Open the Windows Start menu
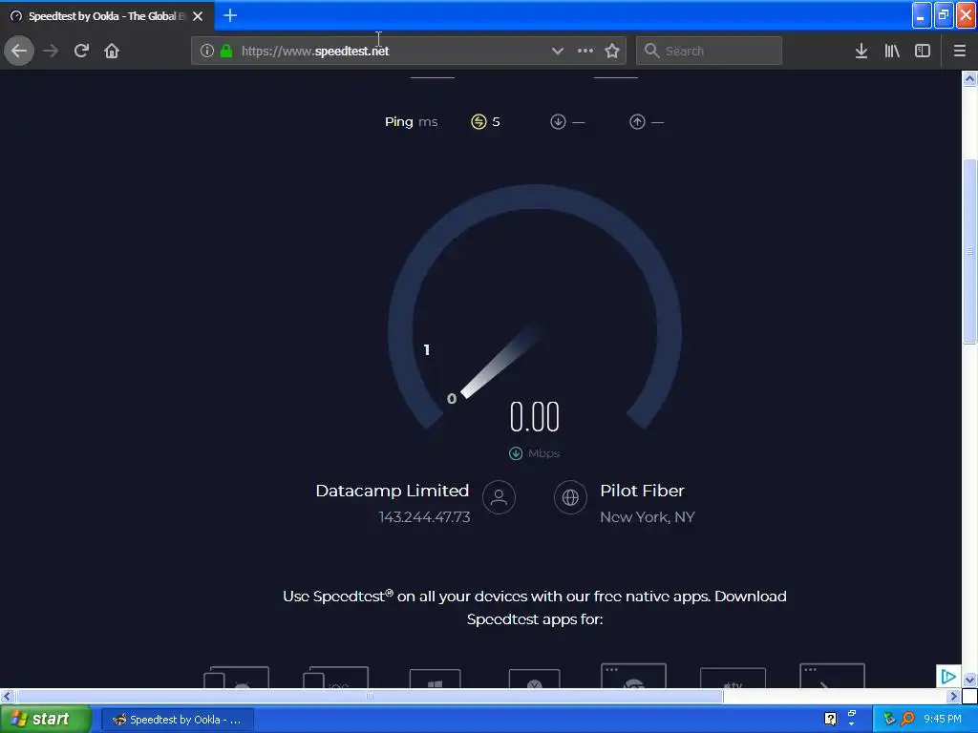Image resolution: width=978 pixels, height=733 pixels. pos(46,720)
